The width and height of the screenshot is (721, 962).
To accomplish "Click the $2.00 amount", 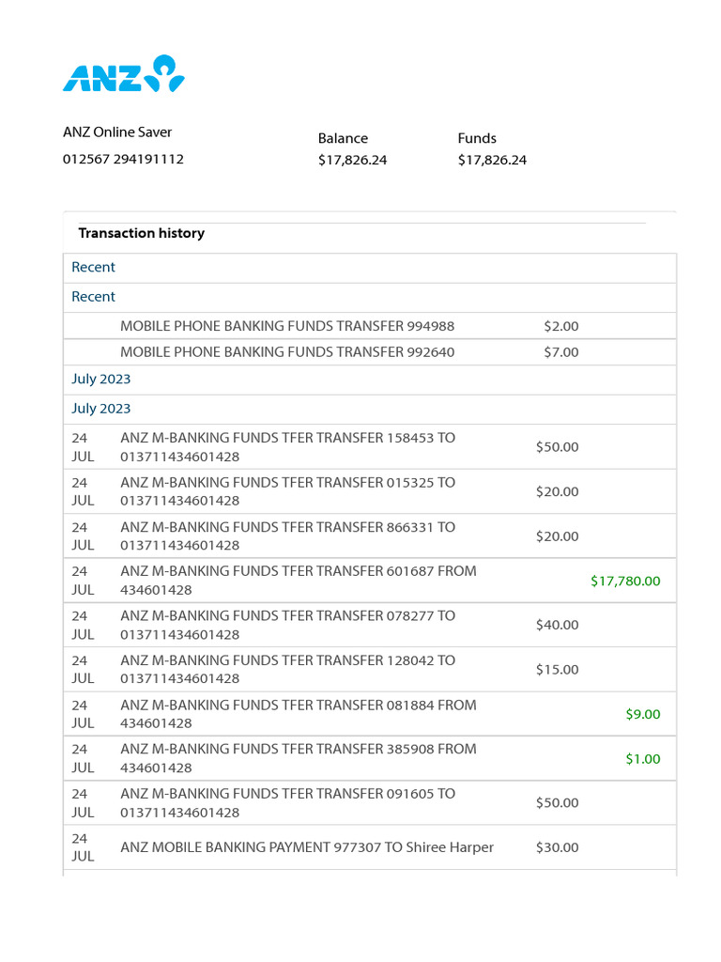I will [561, 326].
